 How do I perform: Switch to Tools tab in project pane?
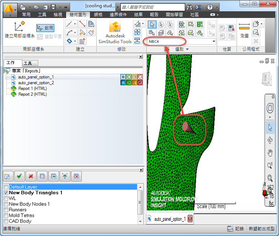(x=29, y=63)
